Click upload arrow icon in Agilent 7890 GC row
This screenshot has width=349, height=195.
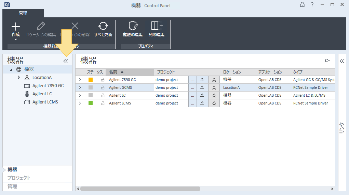point(202,80)
